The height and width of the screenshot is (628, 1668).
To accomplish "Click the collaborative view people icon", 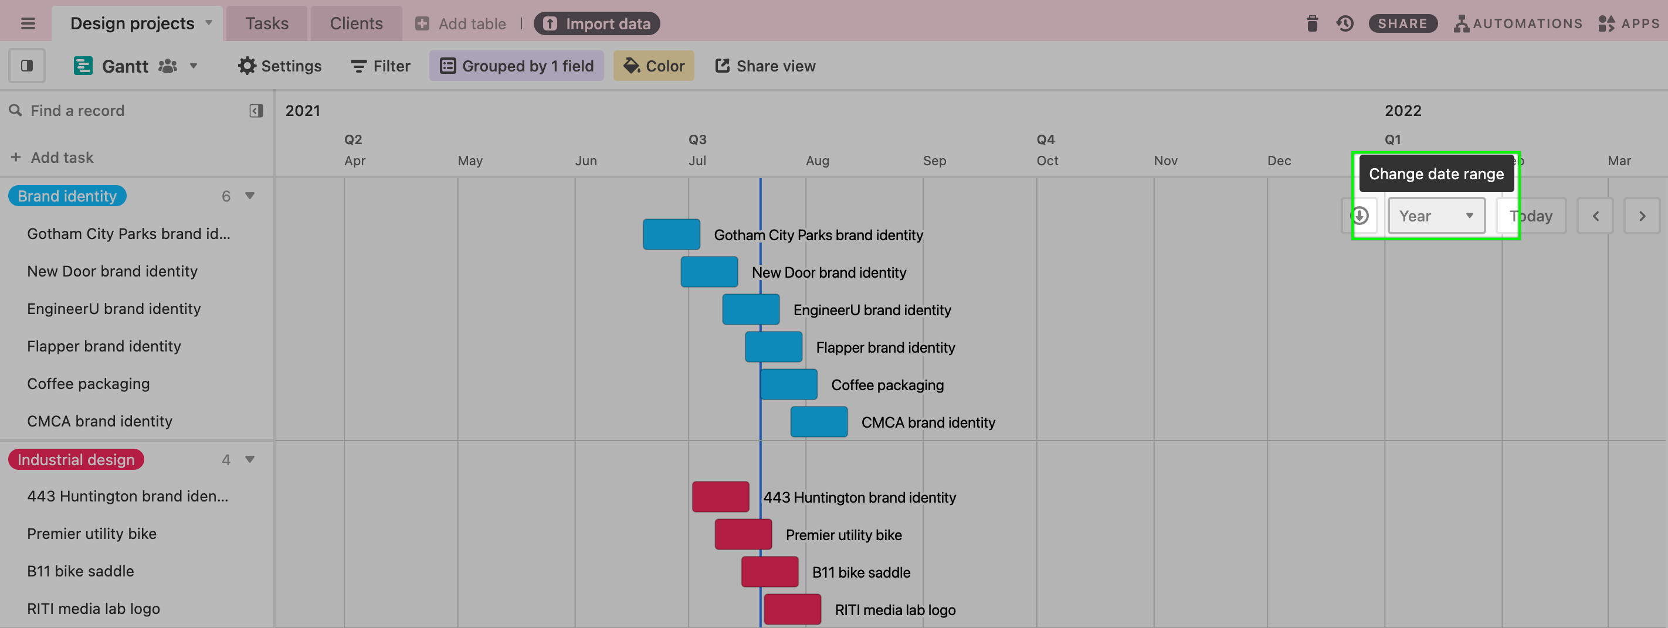I will (x=168, y=66).
